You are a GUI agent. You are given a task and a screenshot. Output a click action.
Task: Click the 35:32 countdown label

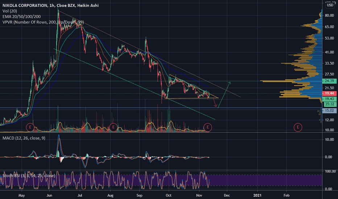(x=329, y=104)
